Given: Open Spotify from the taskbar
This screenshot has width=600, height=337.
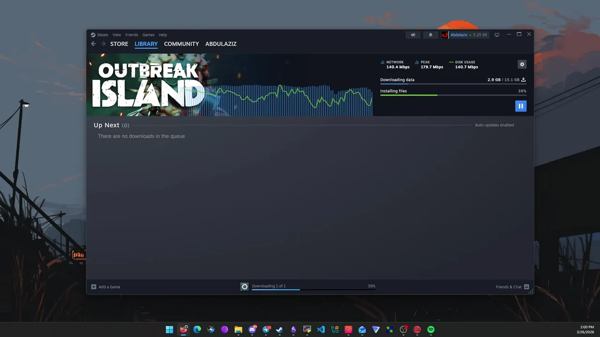Looking at the screenshot, I should coord(431,330).
